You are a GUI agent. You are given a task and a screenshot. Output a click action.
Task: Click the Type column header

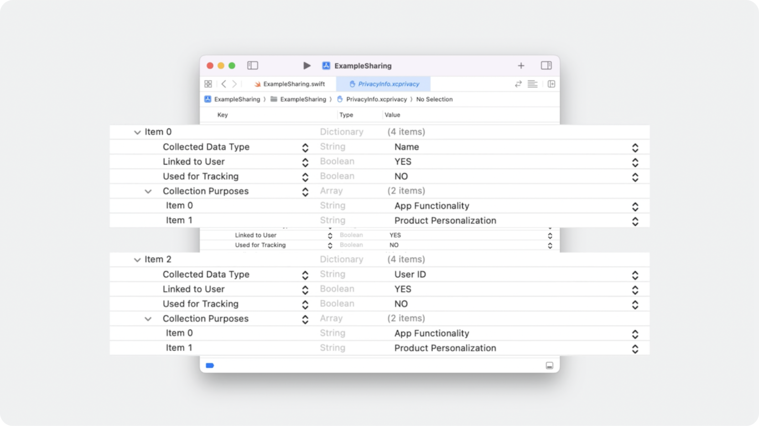click(346, 115)
